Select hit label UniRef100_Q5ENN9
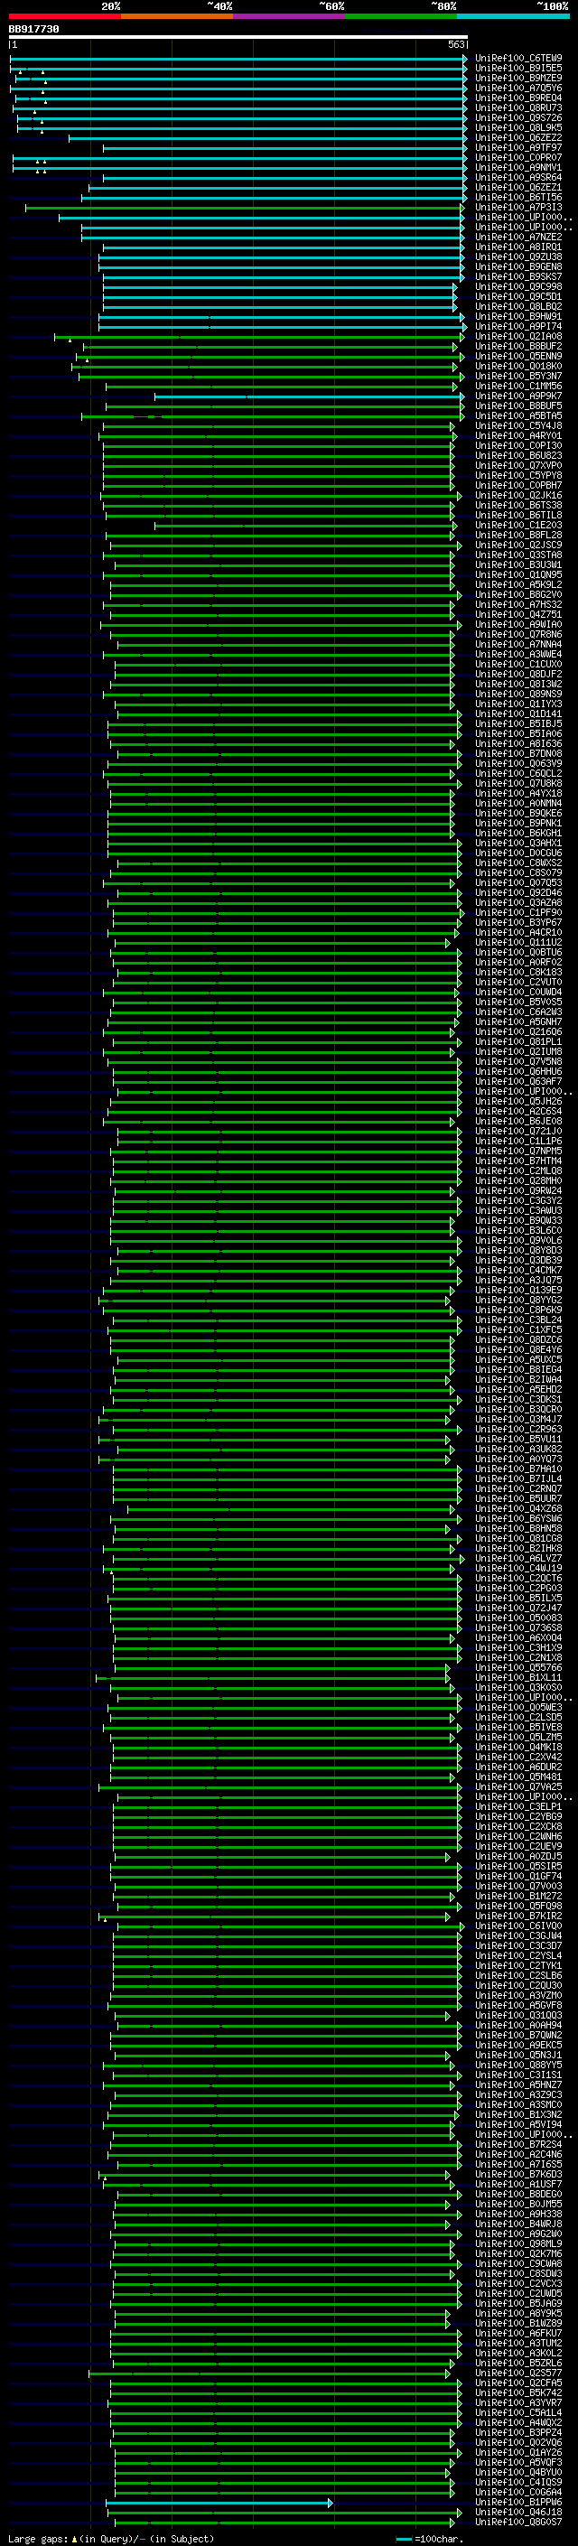The width and height of the screenshot is (578, 2546). (x=518, y=356)
